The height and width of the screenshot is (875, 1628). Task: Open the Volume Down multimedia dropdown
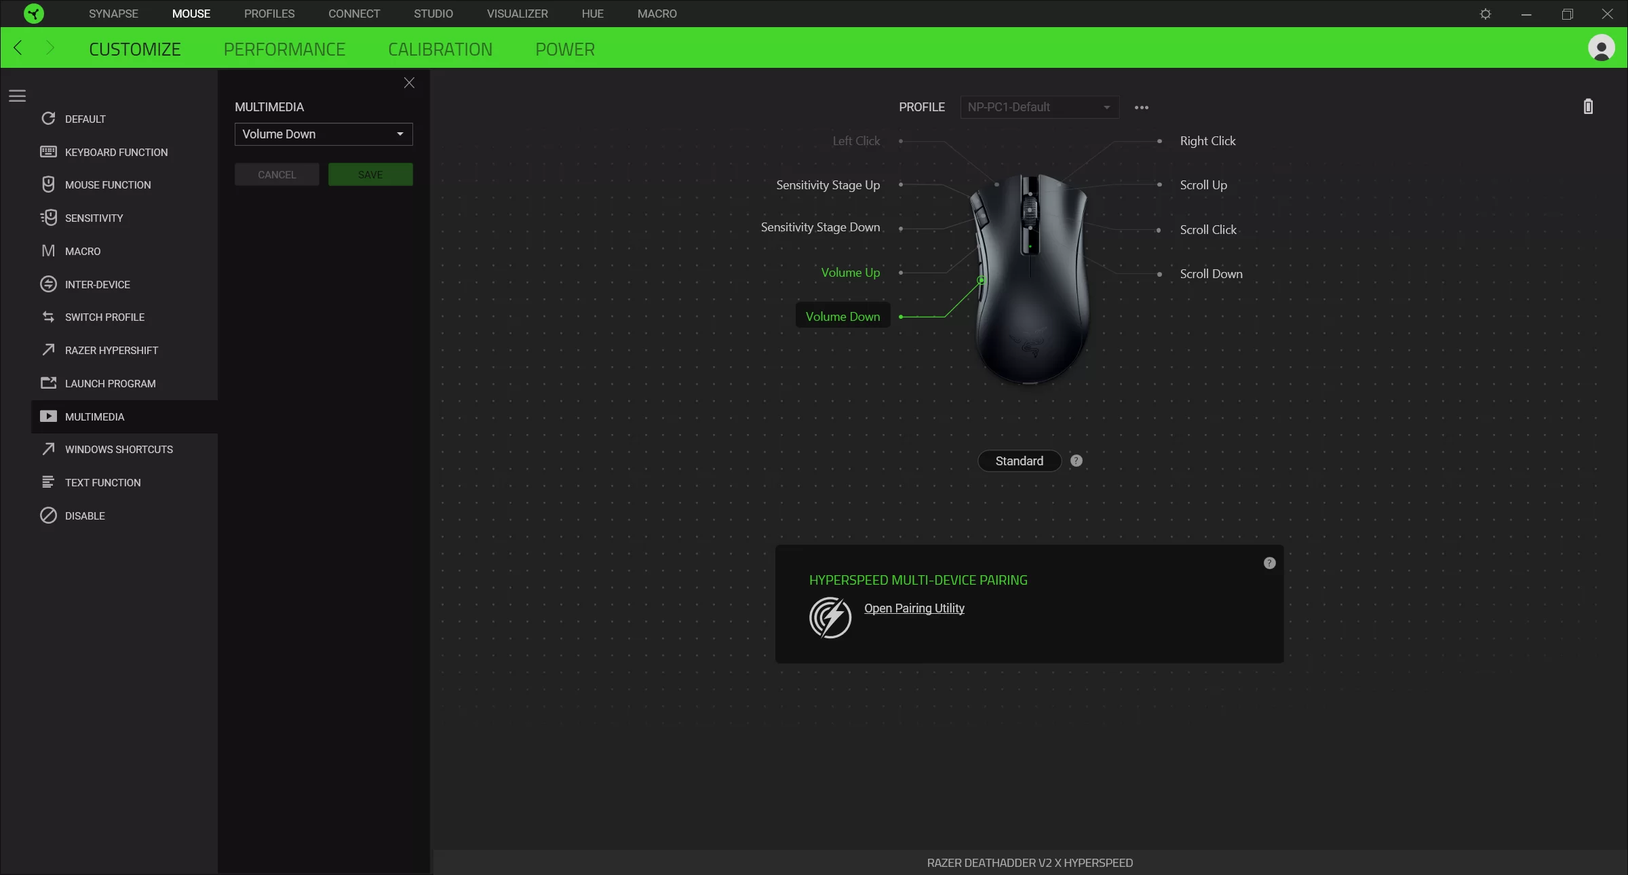[324, 134]
